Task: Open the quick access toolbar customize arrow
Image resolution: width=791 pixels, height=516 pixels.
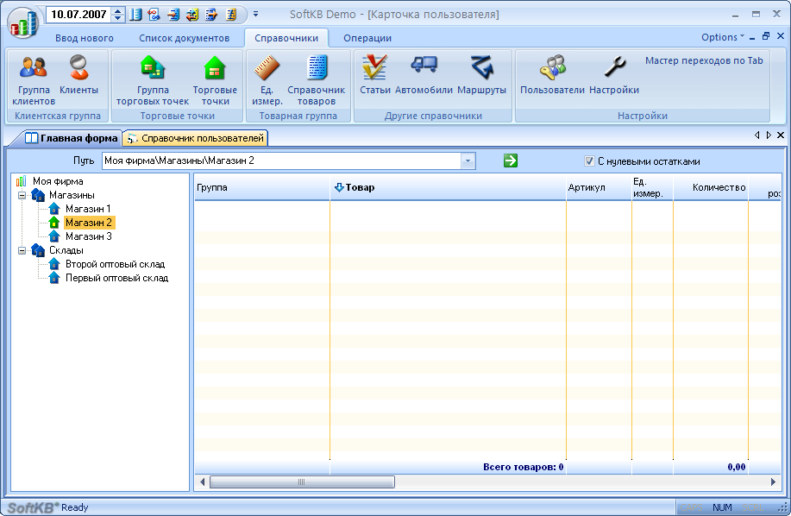Action: tap(256, 14)
